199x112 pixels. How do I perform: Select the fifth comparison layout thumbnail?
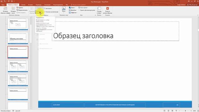tap(18, 80)
